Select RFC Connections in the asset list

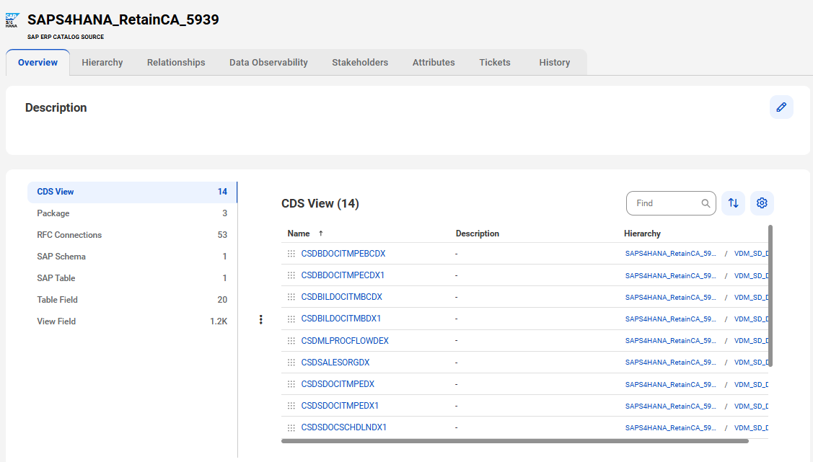pos(132,235)
